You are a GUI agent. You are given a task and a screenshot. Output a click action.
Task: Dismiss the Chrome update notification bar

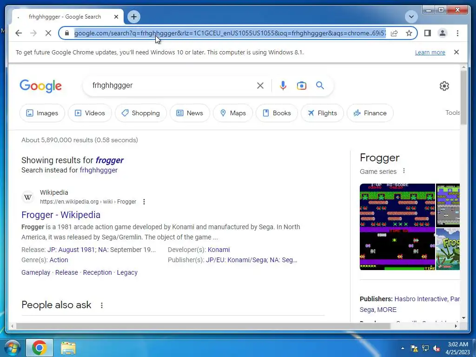coord(456,52)
